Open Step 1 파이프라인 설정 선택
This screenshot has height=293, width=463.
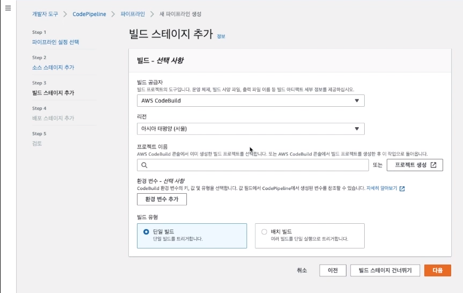point(55,42)
